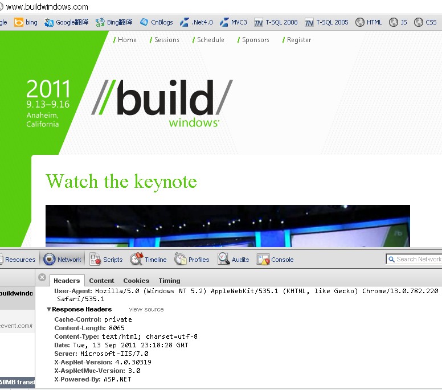
Task: Go to the Home page link
Action: pyautogui.click(x=125, y=40)
